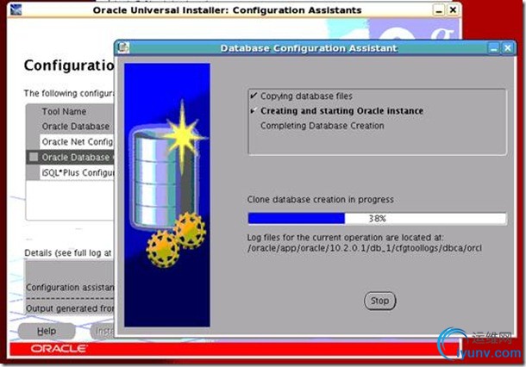Click the first Oracle Database row under Tool Name
526x367 pixels.
click(76, 127)
